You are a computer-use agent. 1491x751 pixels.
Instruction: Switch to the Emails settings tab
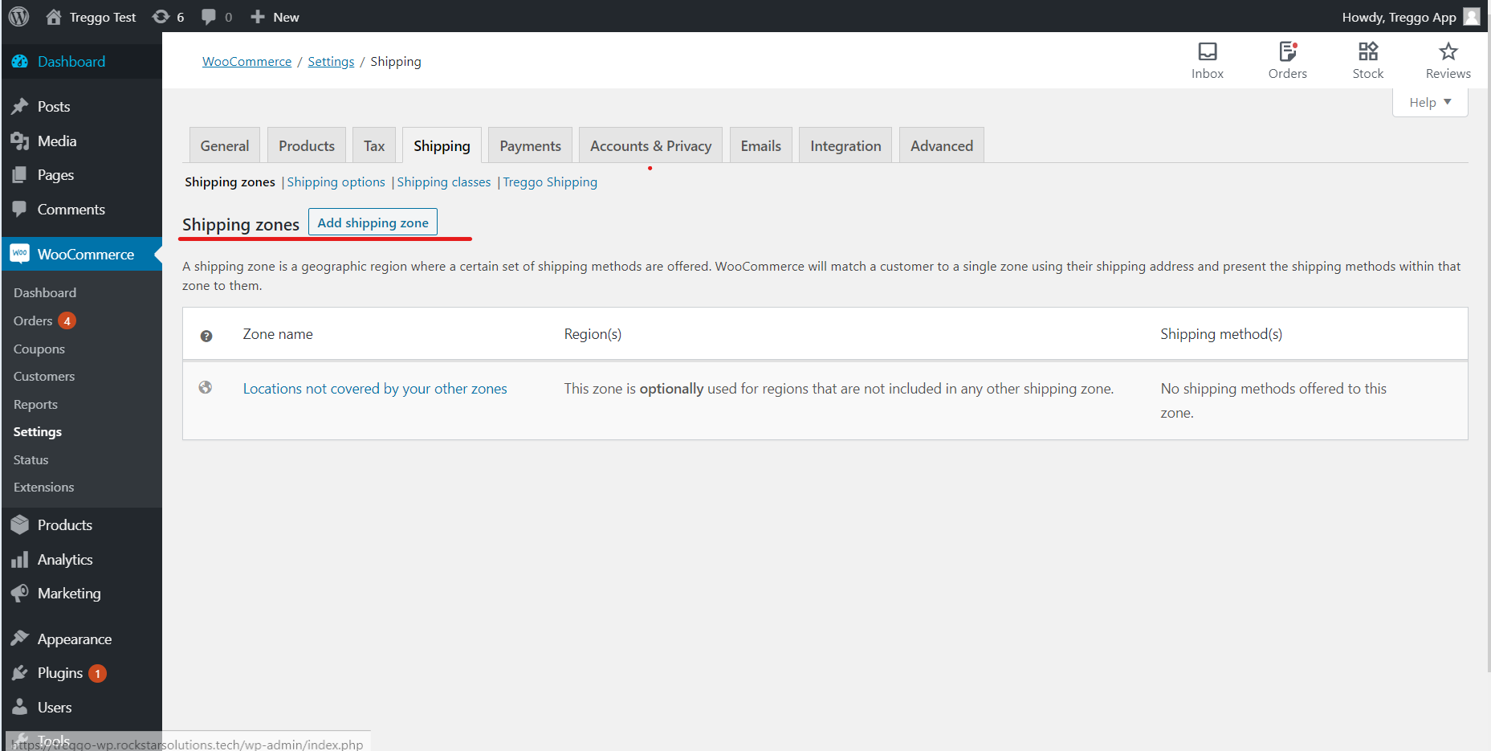point(761,145)
